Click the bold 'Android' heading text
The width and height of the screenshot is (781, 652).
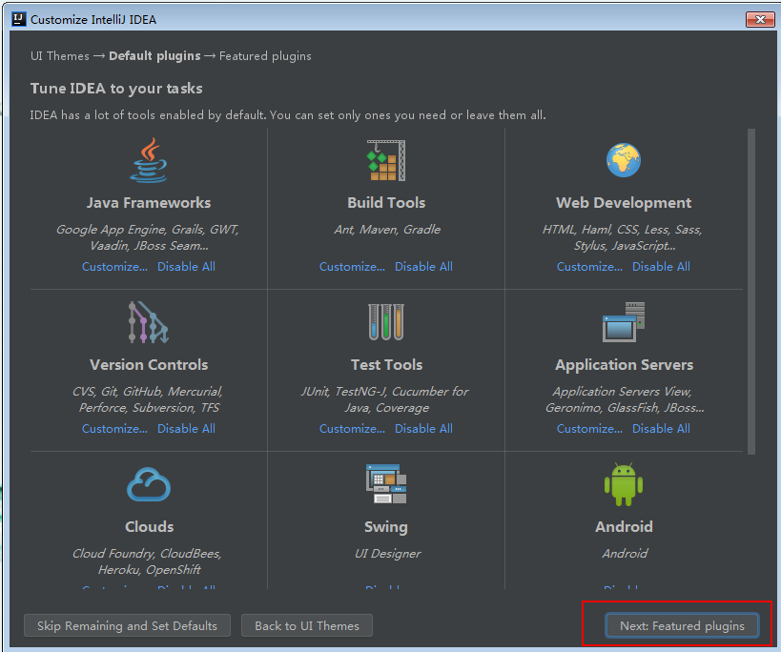point(624,526)
